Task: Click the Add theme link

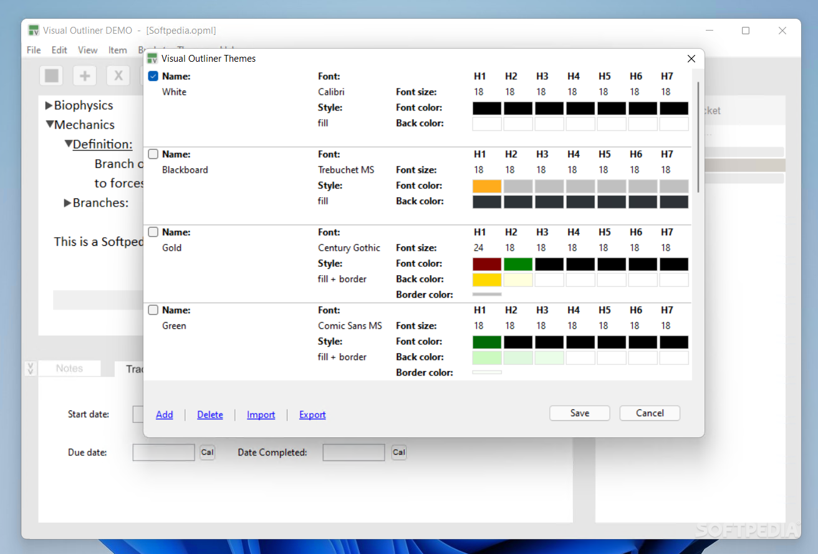Action: click(165, 414)
